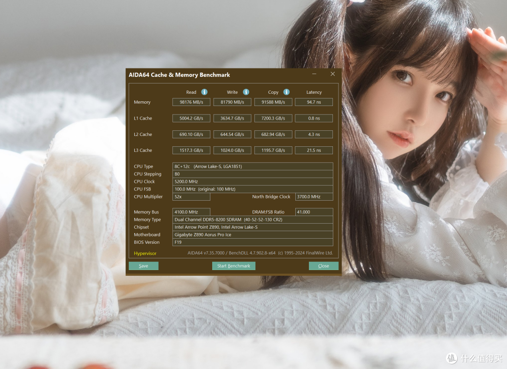Click DRAM:FSB Ratio field 41.000
Screen dimensions: 507x369
pos(314,212)
